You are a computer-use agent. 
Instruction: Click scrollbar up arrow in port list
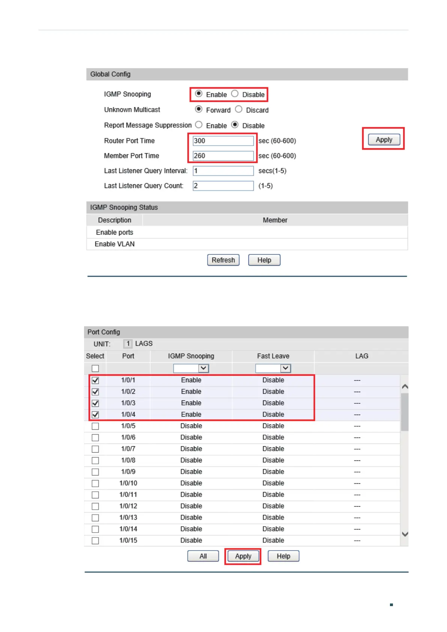[x=405, y=386]
